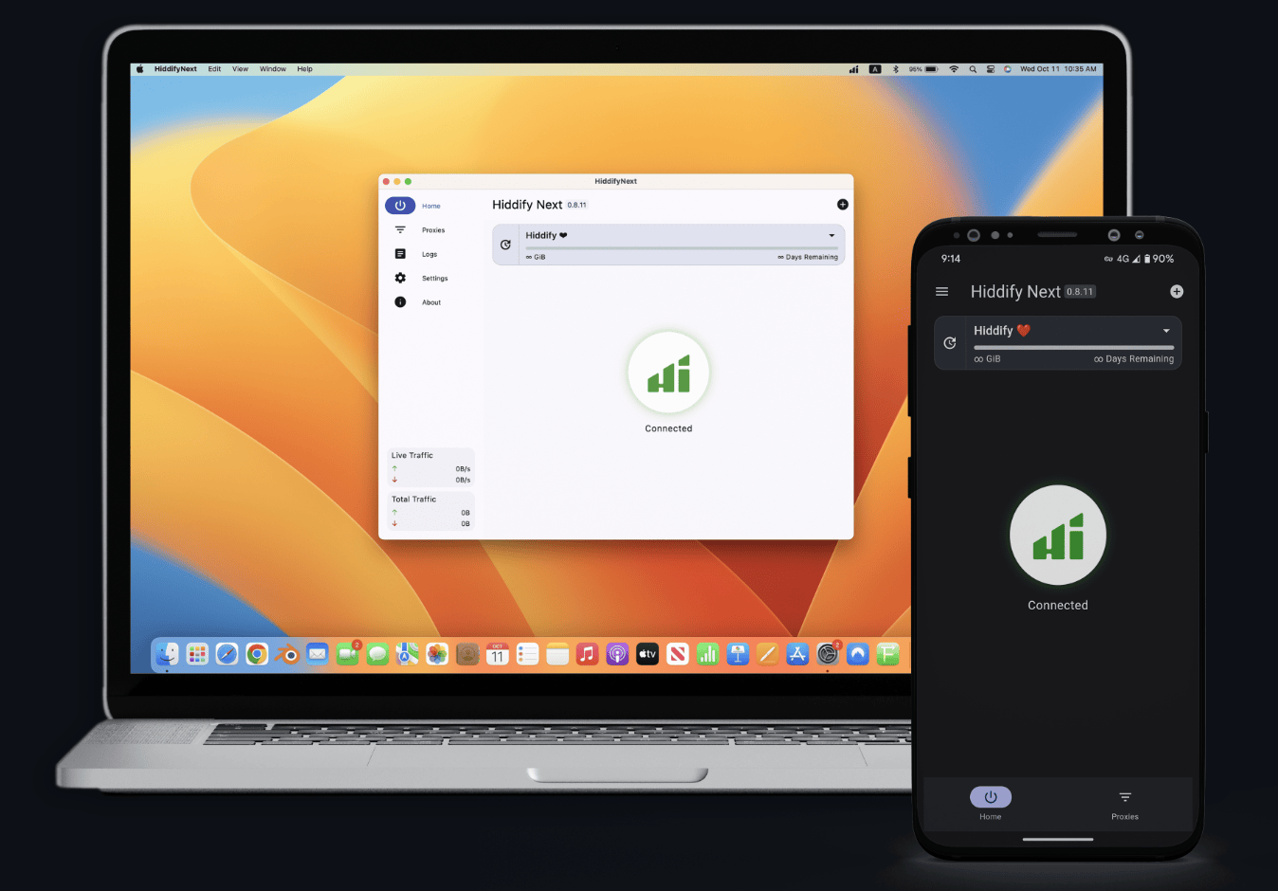Open Podcasts from the dock
Image resolution: width=1278 pixels, height=891 pixels.
[618, 654]
